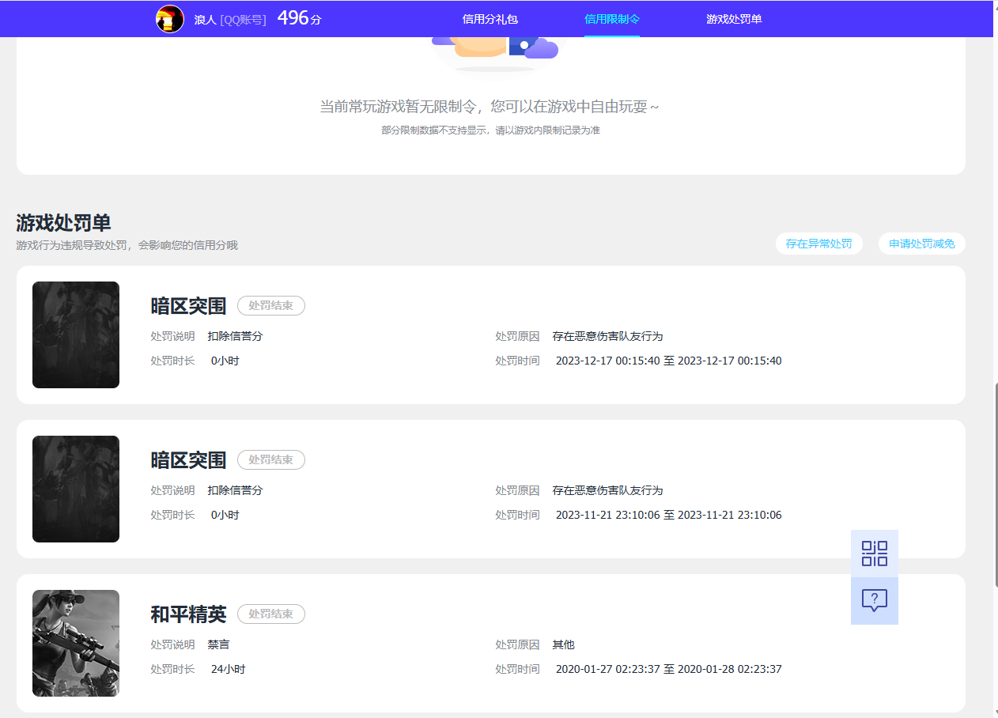Click the 暗区突围 title dated 2023-12-17
Viewport: 998px width, 718px height.
[189, 306]
